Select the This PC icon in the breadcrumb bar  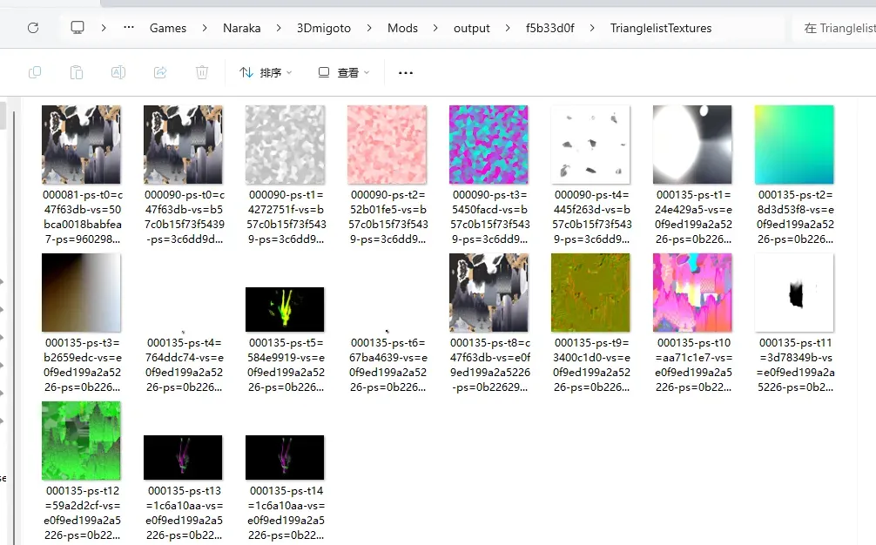coord(77,27)
